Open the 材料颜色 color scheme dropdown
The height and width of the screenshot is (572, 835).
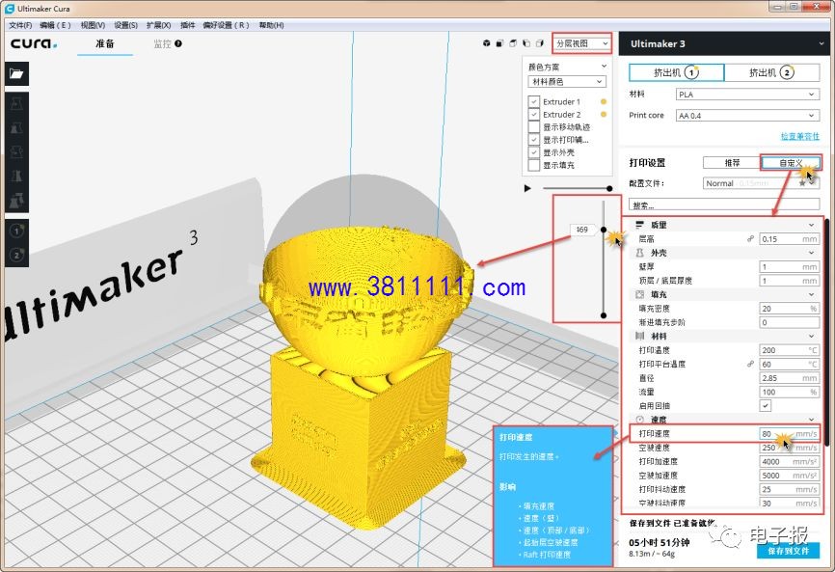[x=567, y=81]
